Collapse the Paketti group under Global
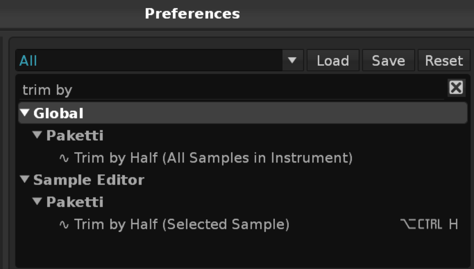The image size is (474, 269). [x=37, y=136]
